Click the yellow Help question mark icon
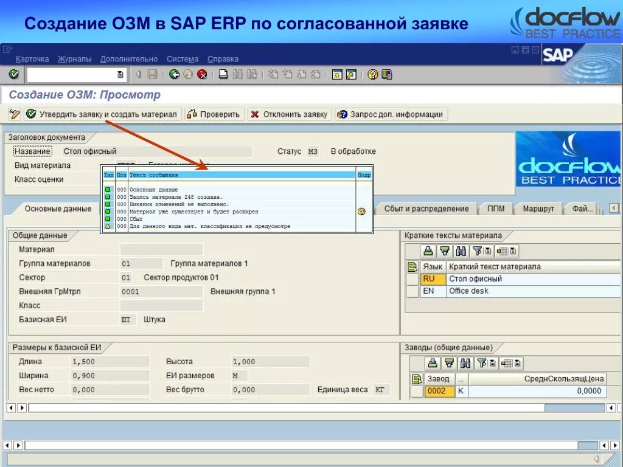 coord(373,74)
